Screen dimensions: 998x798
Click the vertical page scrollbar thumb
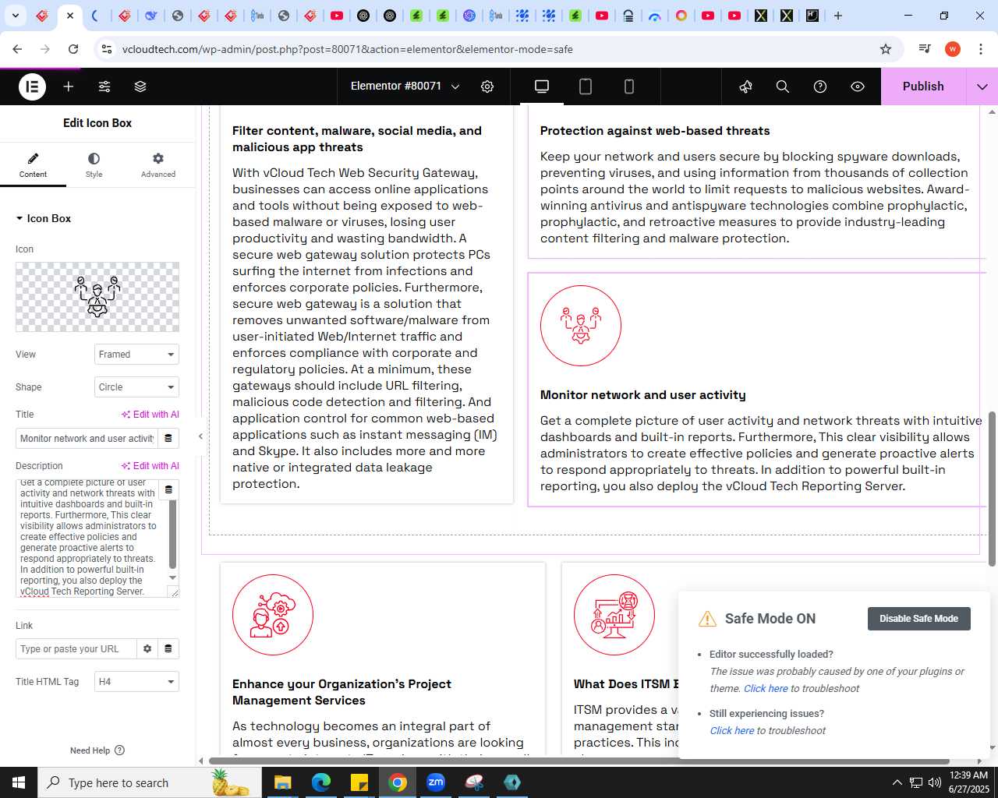(992, 489)
